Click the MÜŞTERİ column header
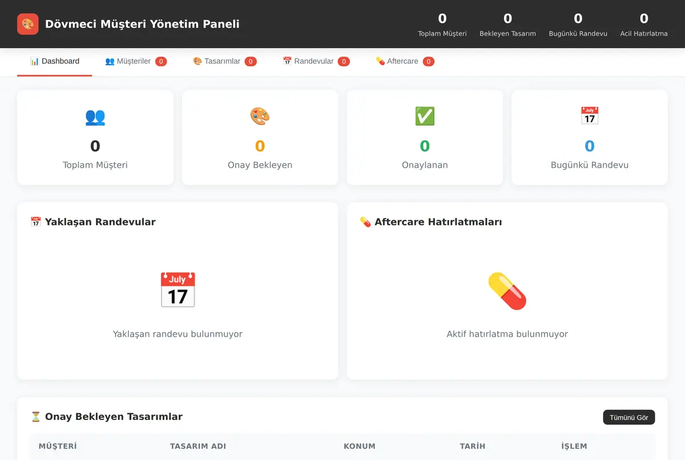The width and height of the screenshot is (685, 460). [x=58, y=446]
